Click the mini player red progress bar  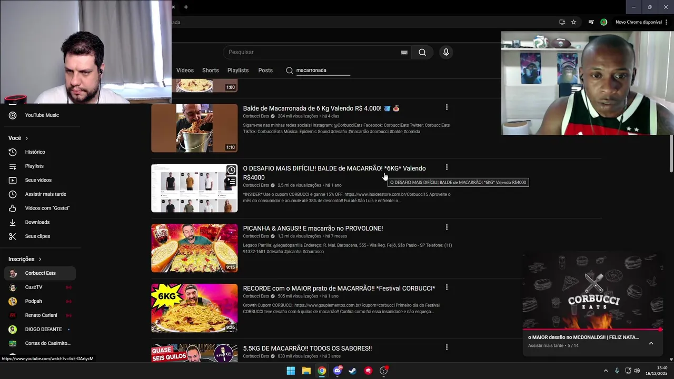(593, 330)
